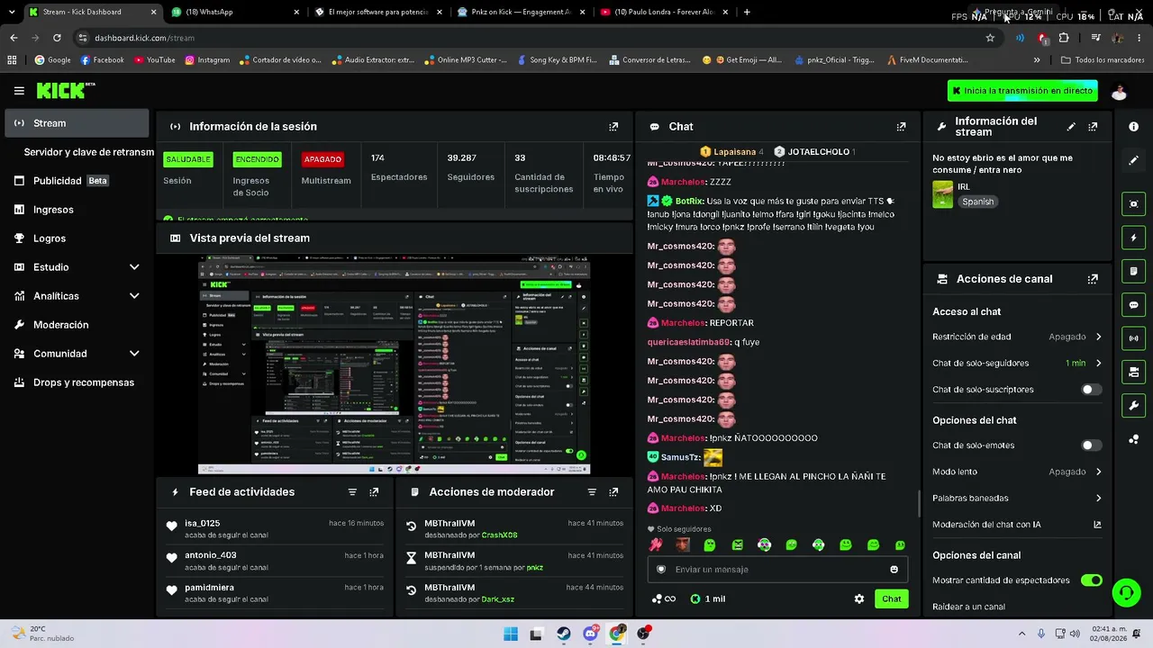Click the stream preview thumbnail
Screen dimensions: 1153x648
pyautogui.click(x=394, y=364)
